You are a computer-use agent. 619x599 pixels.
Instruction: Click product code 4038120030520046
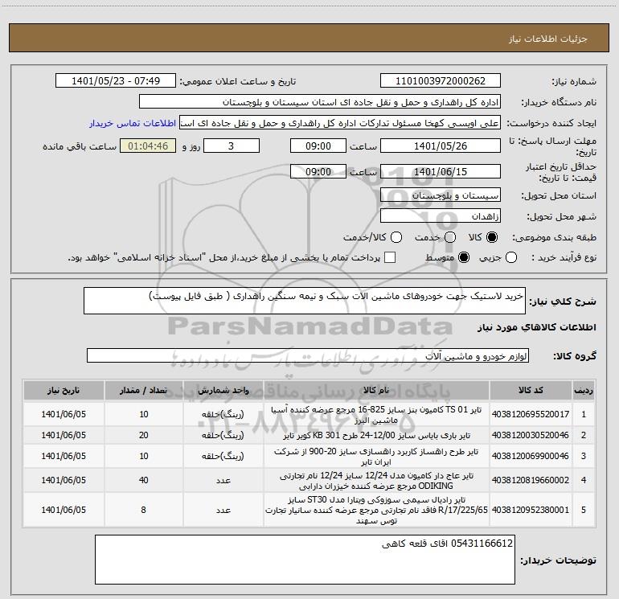click(531, 435)
